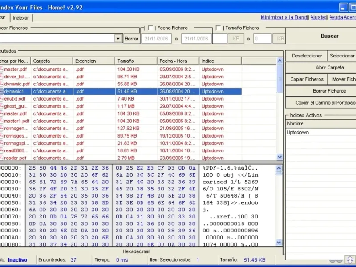Enable the Tamaño Fichero checkbox
This screenshot has width=356, height=267.
click(x=218, y=28)
